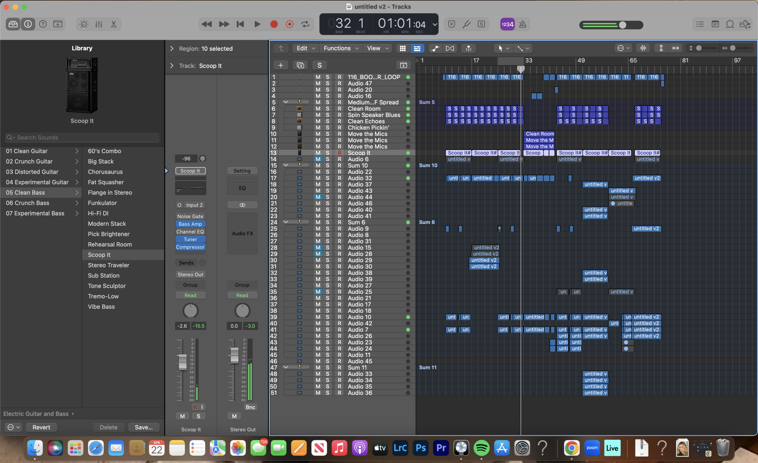Click the Revert button
The width and height of the screenshot is (758, 463).
coord(41,427)
